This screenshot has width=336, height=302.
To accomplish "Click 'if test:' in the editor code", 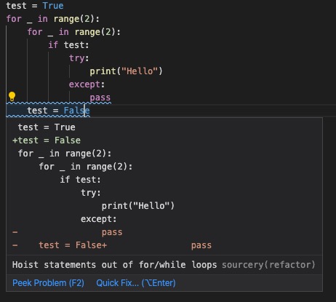I will click(x=68, y=45).
